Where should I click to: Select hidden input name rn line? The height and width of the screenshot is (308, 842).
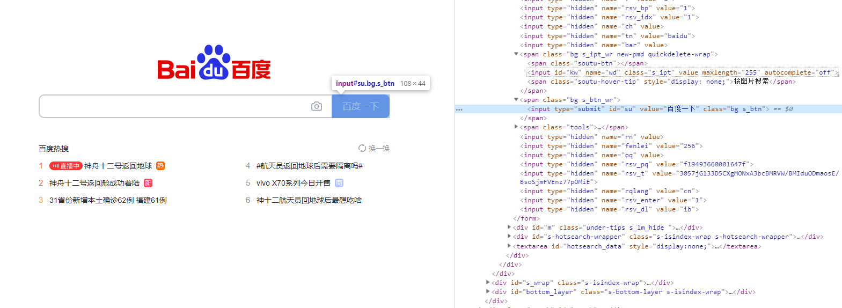click(592, 137)
